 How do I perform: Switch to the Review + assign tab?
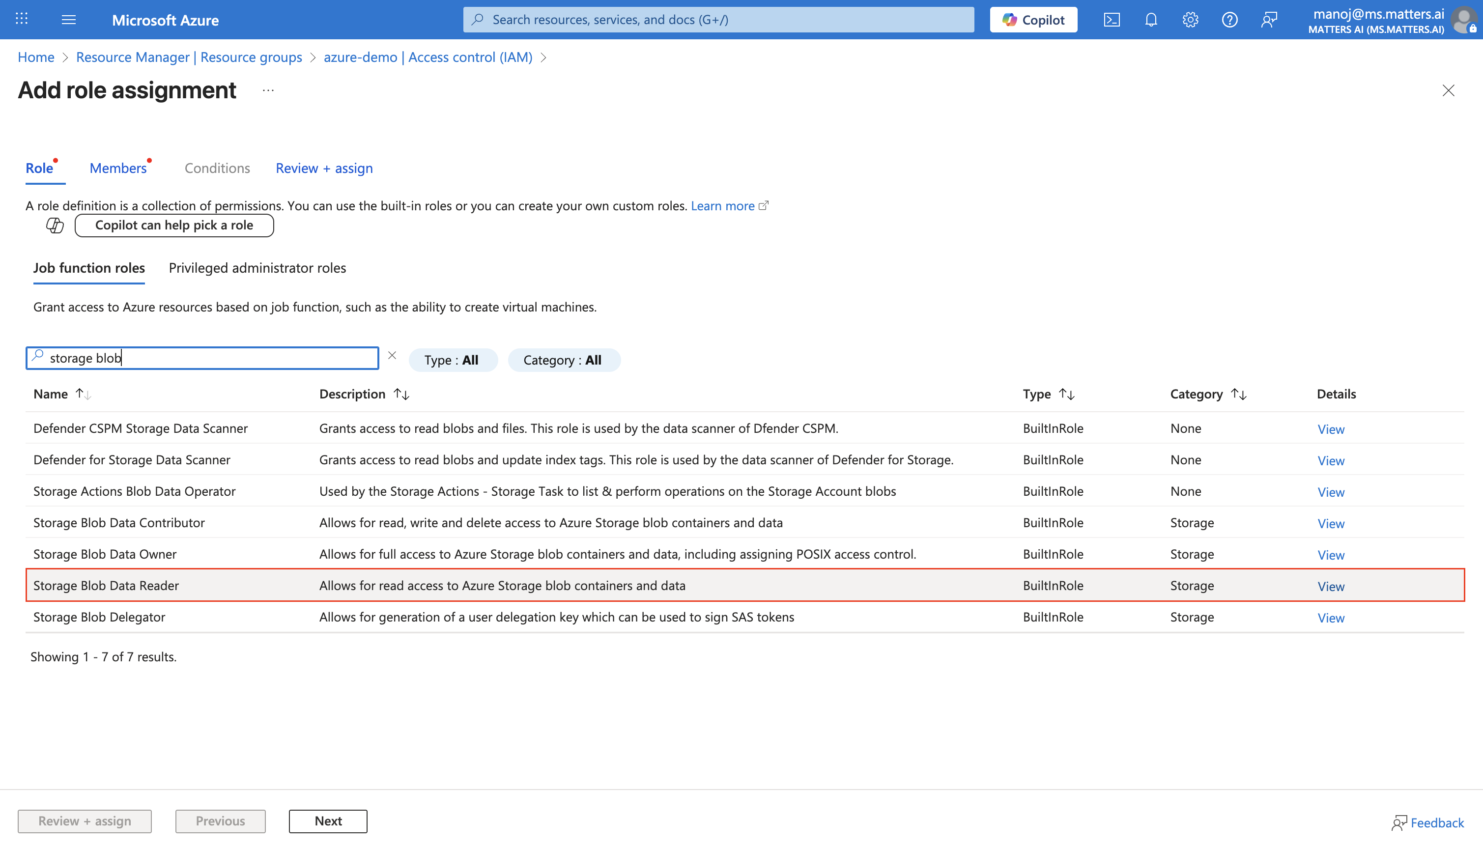(x=324, y=169)
